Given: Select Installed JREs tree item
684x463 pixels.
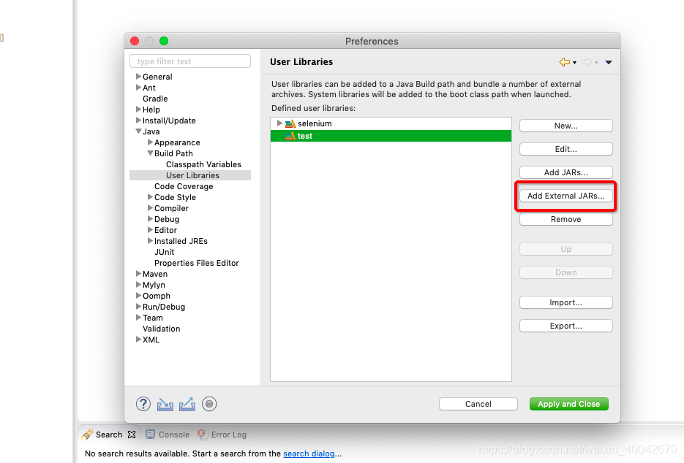Looking at the screenshot, I should pyautogui.click(x=181, y=241).
